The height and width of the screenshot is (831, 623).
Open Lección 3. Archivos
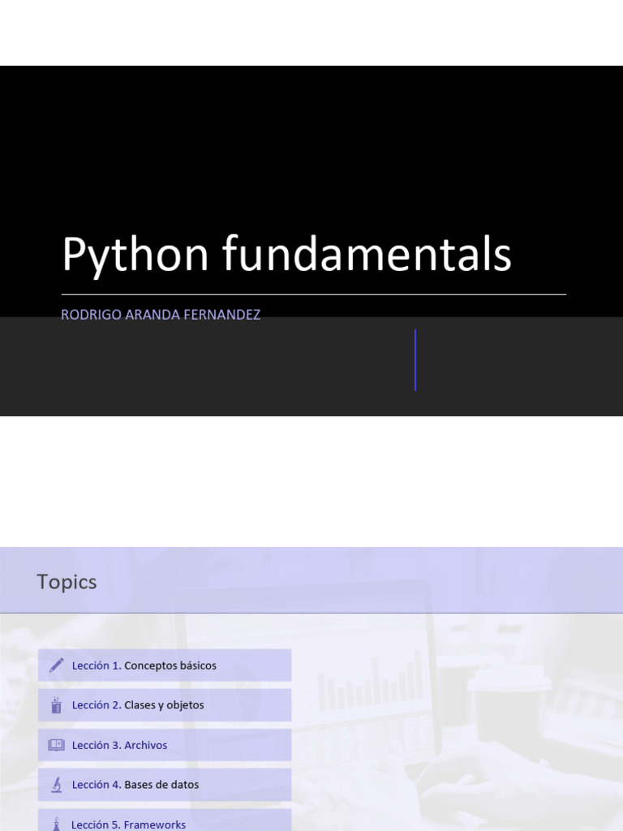[165, 745]
